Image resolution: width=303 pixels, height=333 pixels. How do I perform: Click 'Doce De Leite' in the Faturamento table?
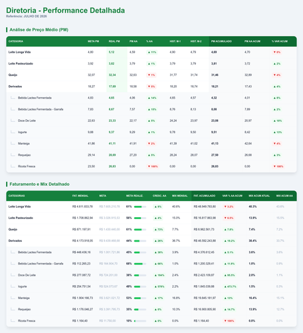(x=27, y=275)
